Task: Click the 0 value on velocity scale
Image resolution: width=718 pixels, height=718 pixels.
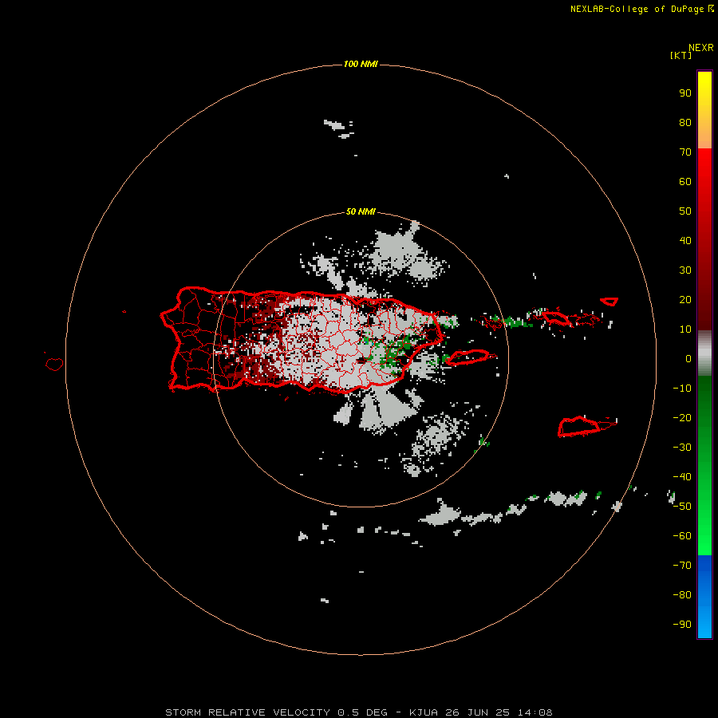Action: 688,359
